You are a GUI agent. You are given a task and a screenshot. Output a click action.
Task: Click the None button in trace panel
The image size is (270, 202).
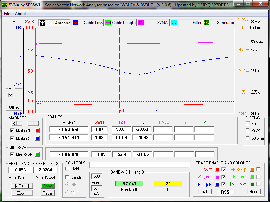click(x=254, y=192)
